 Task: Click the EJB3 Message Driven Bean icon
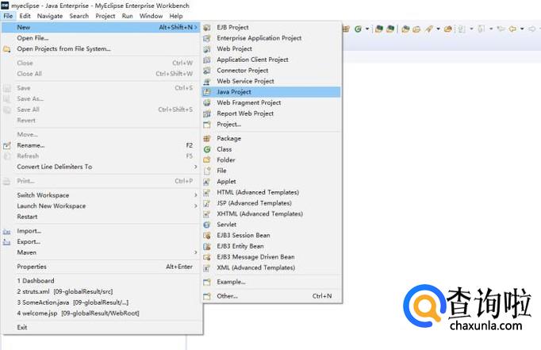(x=207, y=257)
